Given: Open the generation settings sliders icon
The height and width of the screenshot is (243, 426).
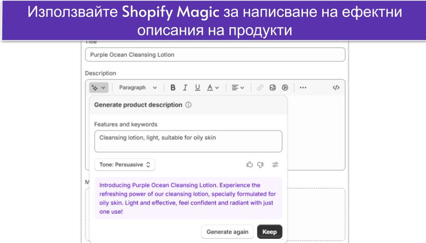Looking at the screenshot, I should pyautogui.click(x=275, y=165).
